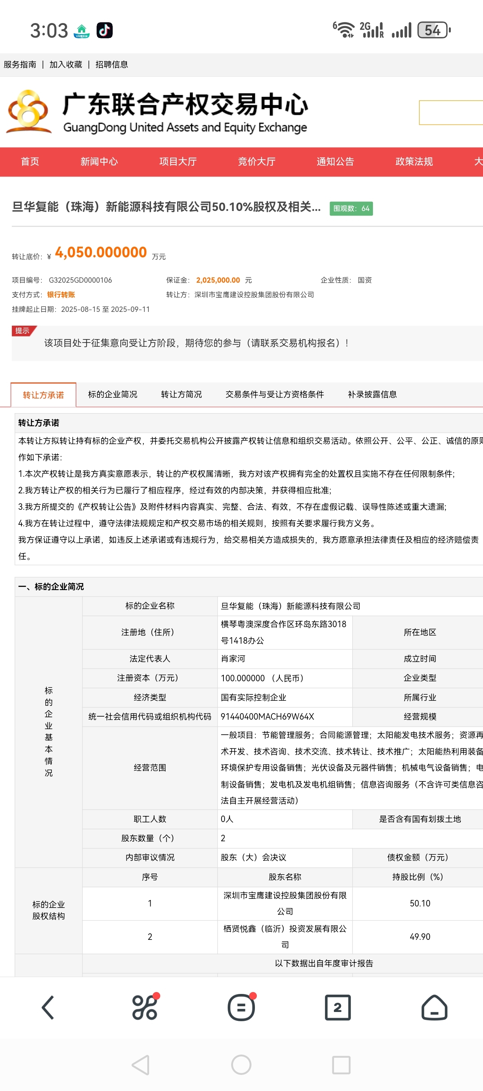Tap the Wi-Fi status icon

click(344, 30)
